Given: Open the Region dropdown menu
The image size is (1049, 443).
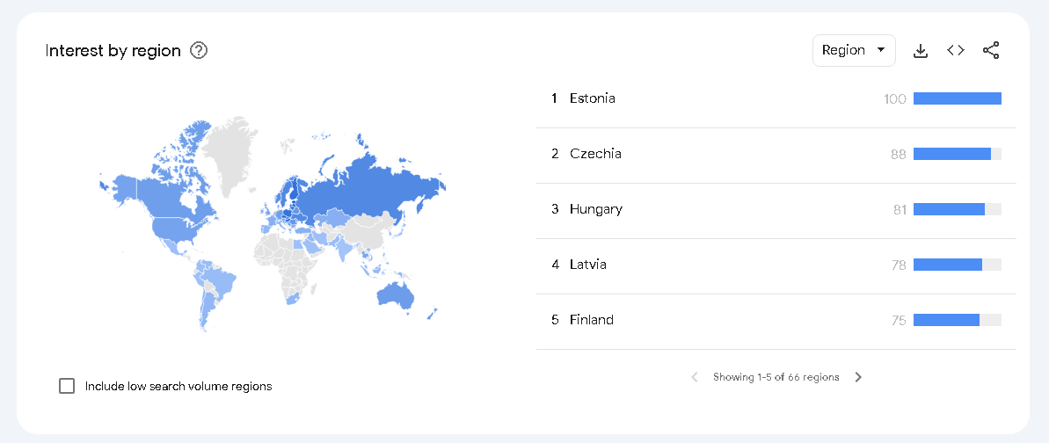Looking at the screenshot, I should (853, 51).
